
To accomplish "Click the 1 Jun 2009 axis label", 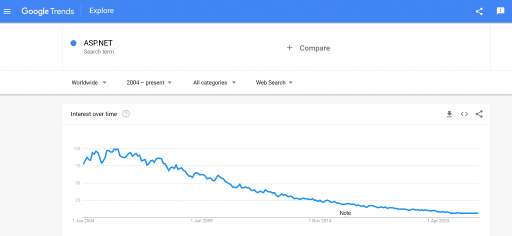I will click(201, 221).
